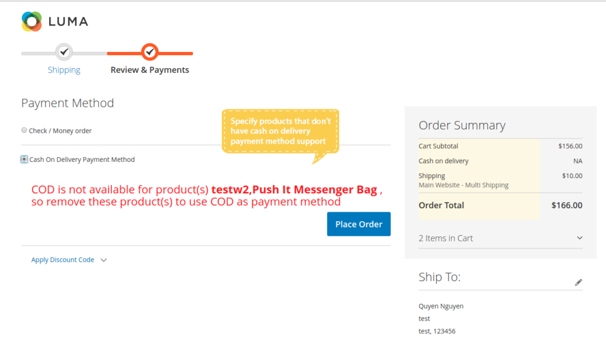Click Check / Money order label
The height and width of the screenshot is (340, 606).
coord(60,131)
